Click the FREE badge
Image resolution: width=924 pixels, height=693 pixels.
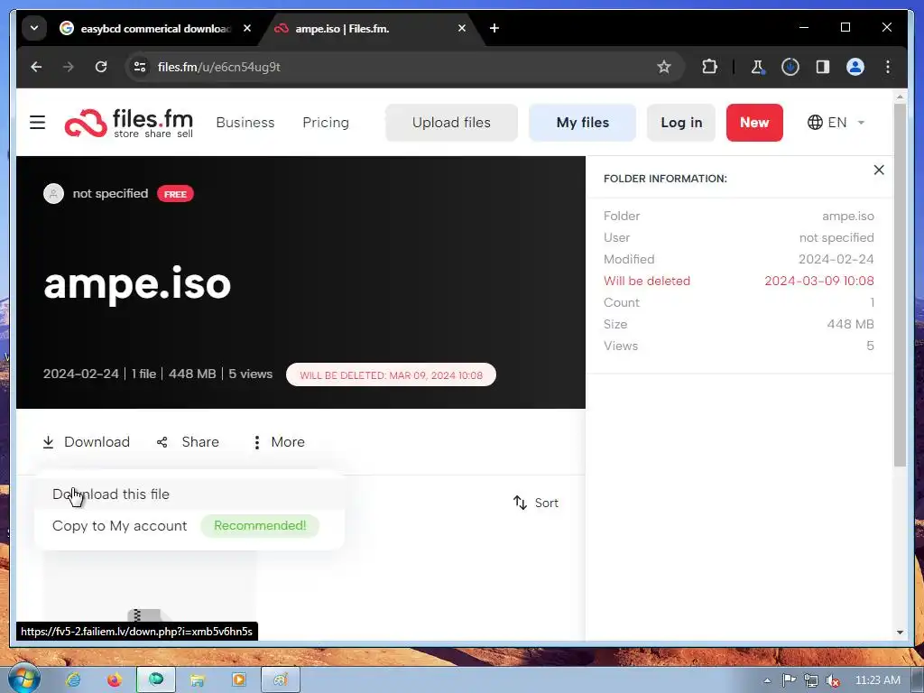coord(175,194)
